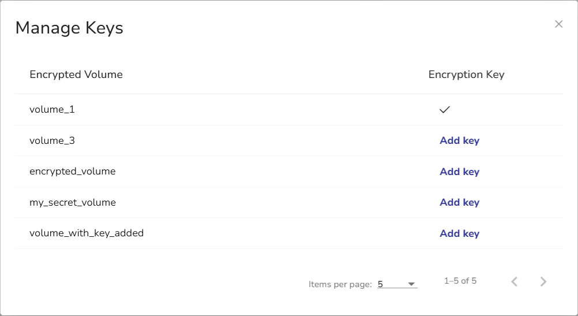The image size is (578, 316).
Task: Open the items per page selector showing 5
Action: 397,284
